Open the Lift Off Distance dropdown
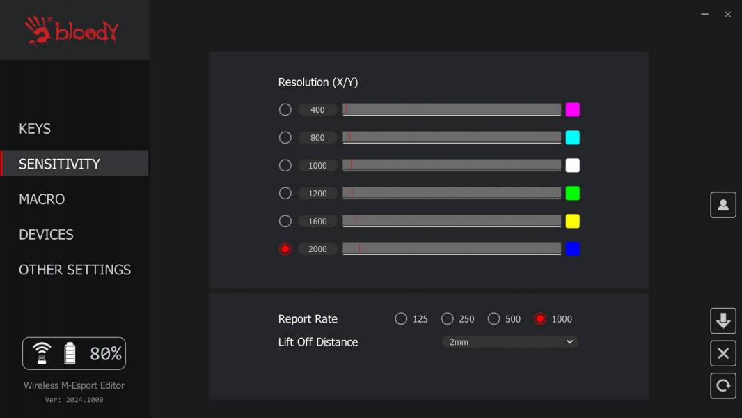The width and height of the screenshot is (742, 418). coord(510,342)
